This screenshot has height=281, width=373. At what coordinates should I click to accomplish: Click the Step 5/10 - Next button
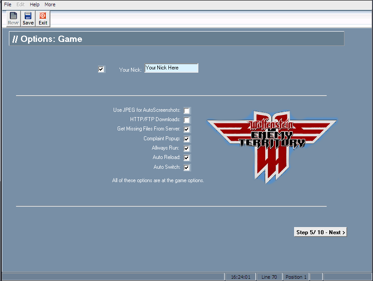[x=320, y=232]
